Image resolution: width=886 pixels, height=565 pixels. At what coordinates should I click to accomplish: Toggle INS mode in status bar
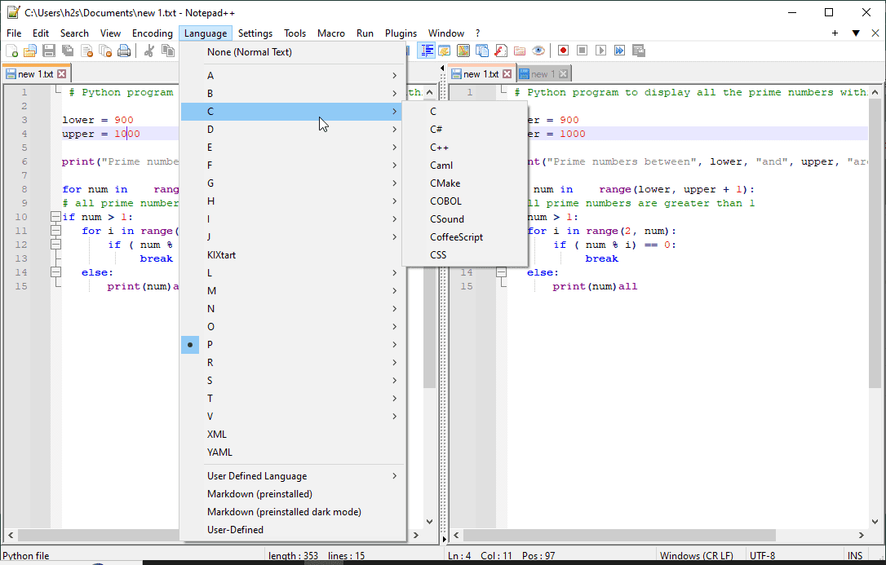[855, 556]
